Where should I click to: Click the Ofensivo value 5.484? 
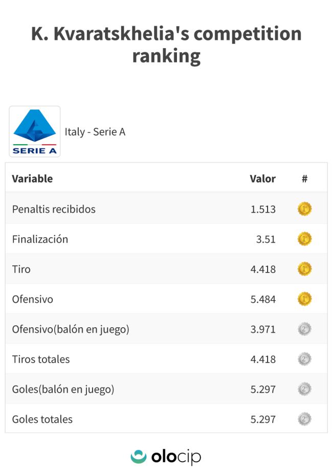[263, 299]
